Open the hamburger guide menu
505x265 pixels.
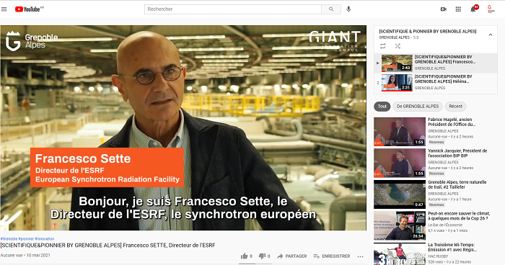point(4,9)
